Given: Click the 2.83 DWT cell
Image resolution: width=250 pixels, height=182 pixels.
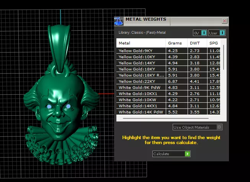Looking at the screenshot, I should point(198,57).
